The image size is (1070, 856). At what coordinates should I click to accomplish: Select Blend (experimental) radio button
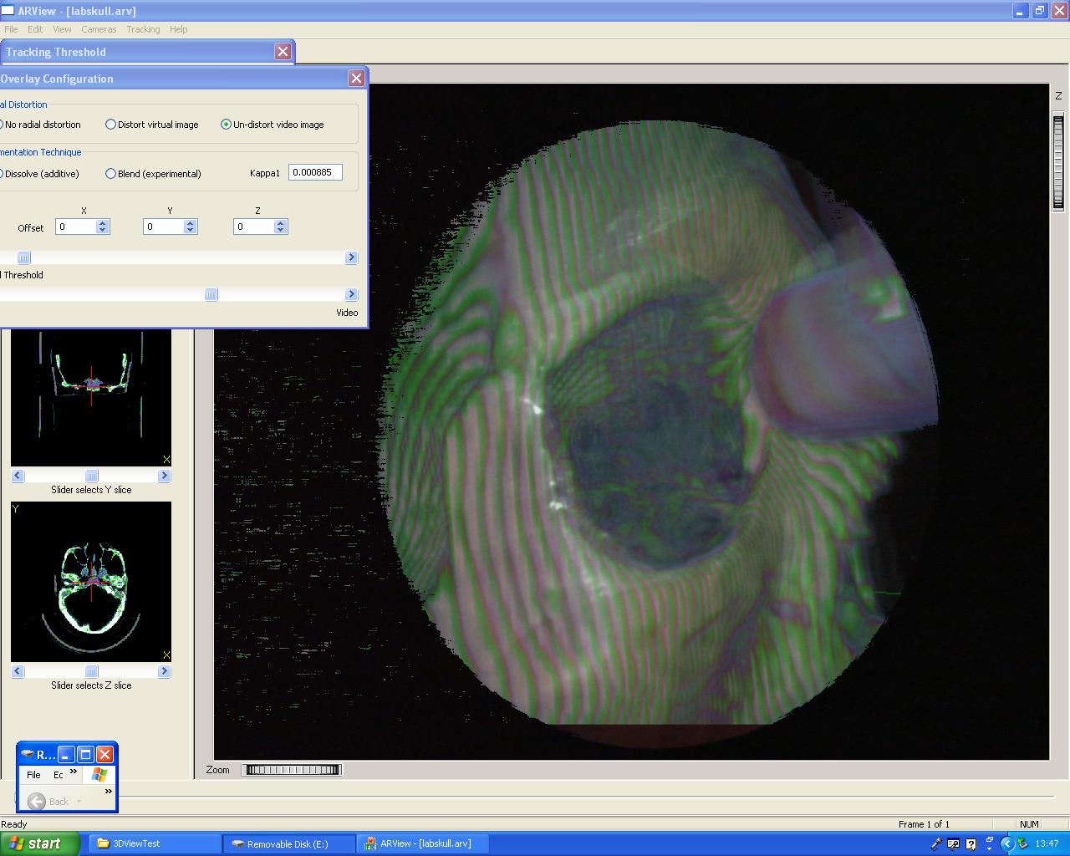[110, 174]
